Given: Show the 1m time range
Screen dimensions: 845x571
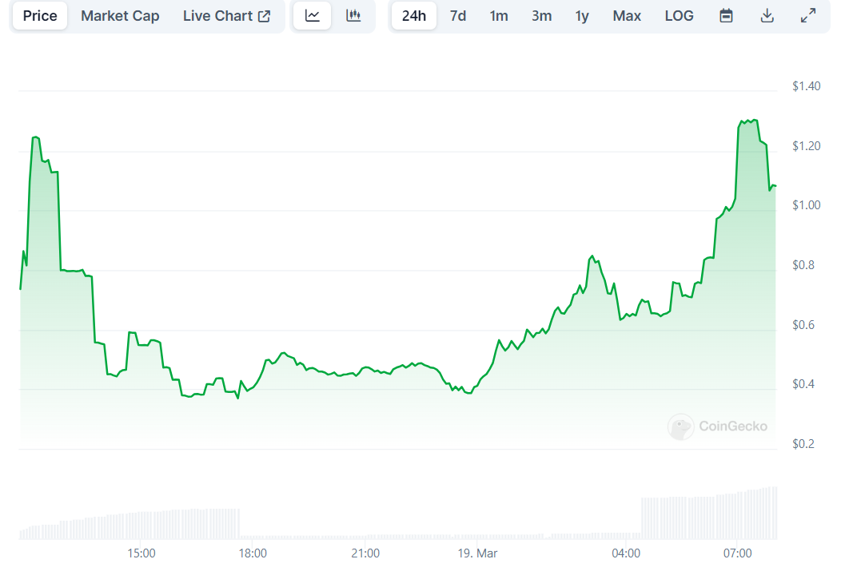Looking at the screenshot, I should tap(499, 16).
